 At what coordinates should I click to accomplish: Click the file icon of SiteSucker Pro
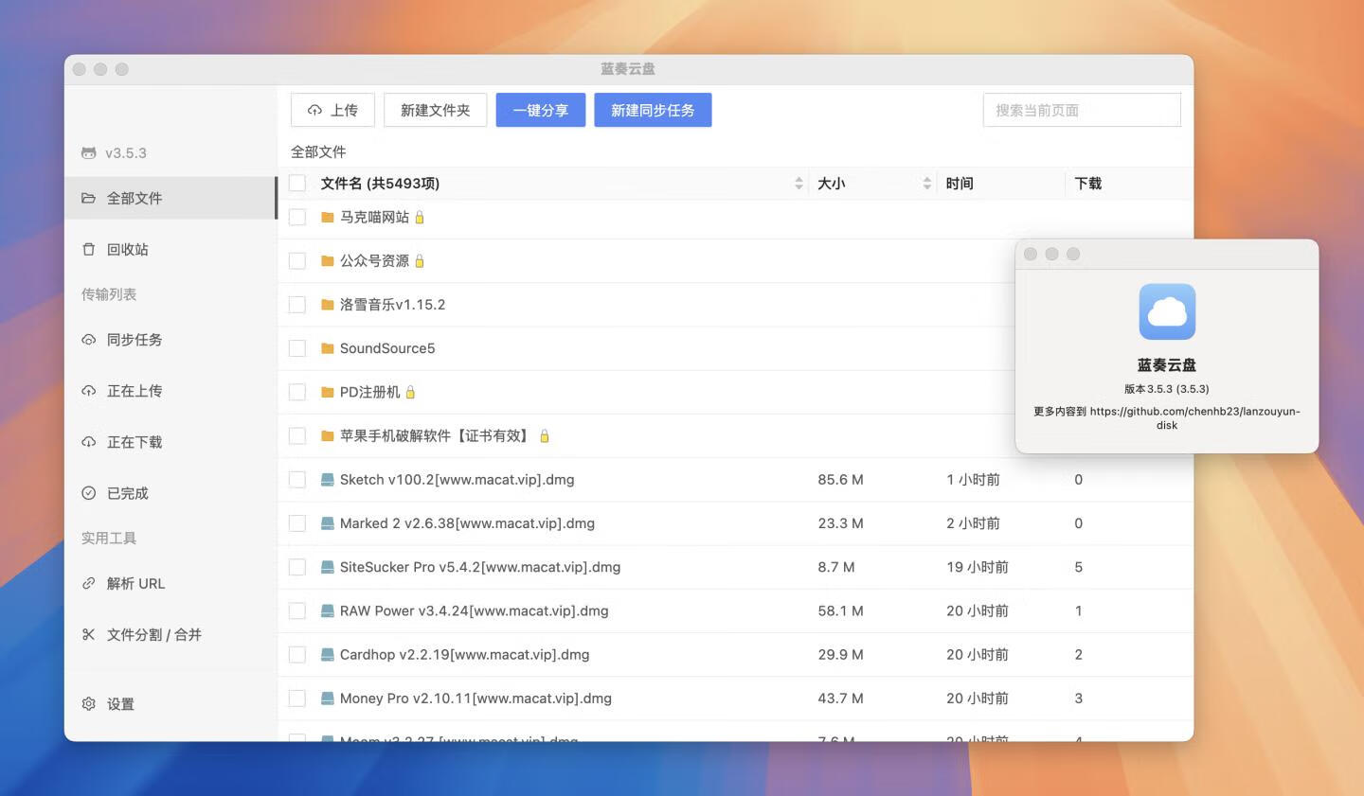[x=327, y=567]
